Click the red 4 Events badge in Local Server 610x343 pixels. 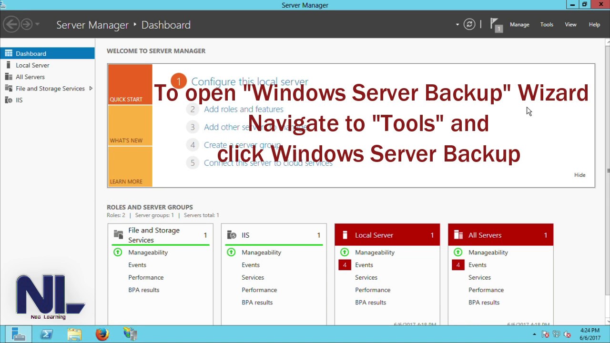[345, 265]
